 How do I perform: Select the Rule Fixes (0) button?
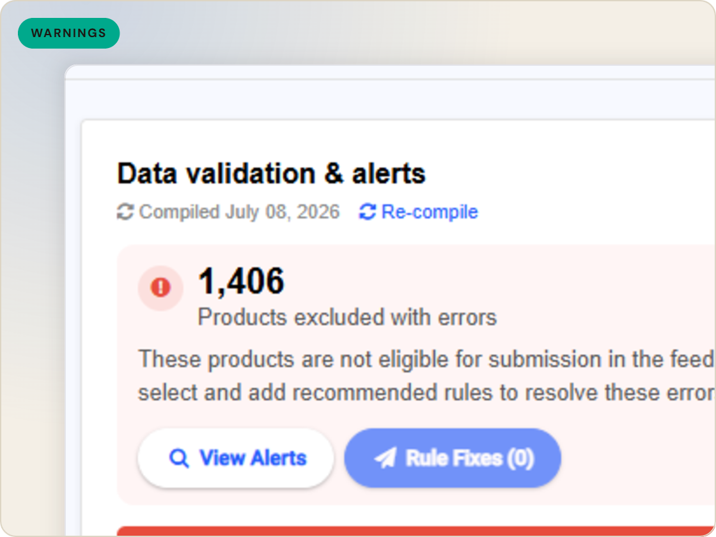[453, 458]
